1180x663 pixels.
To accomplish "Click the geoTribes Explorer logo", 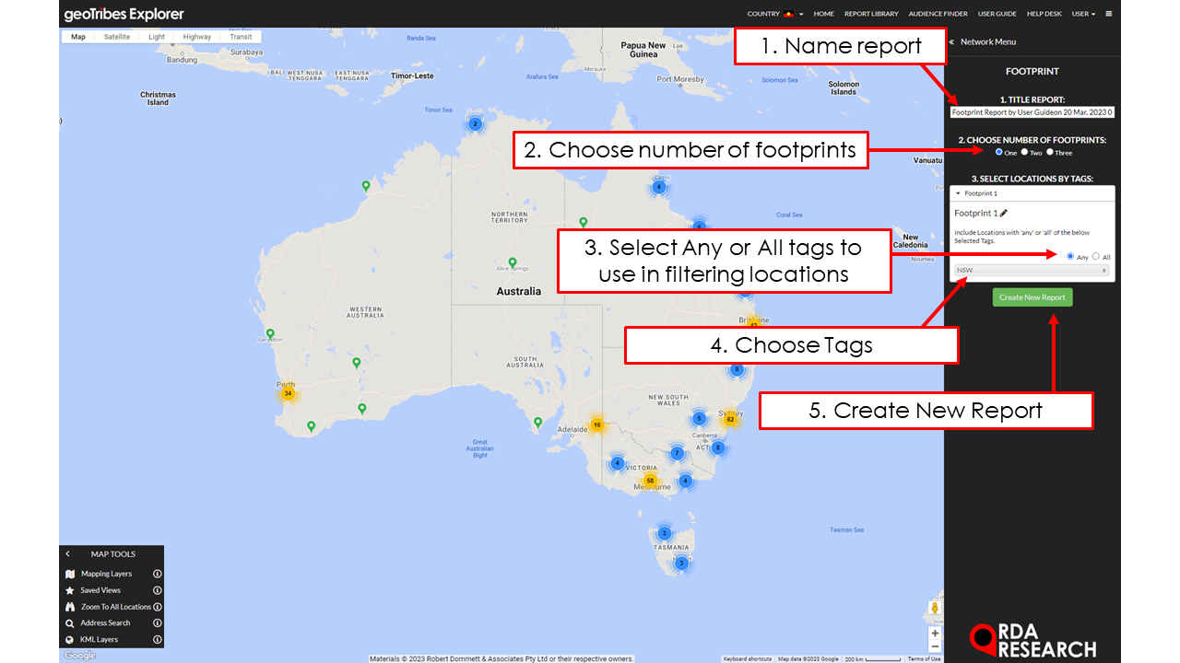I will [124, 14].
